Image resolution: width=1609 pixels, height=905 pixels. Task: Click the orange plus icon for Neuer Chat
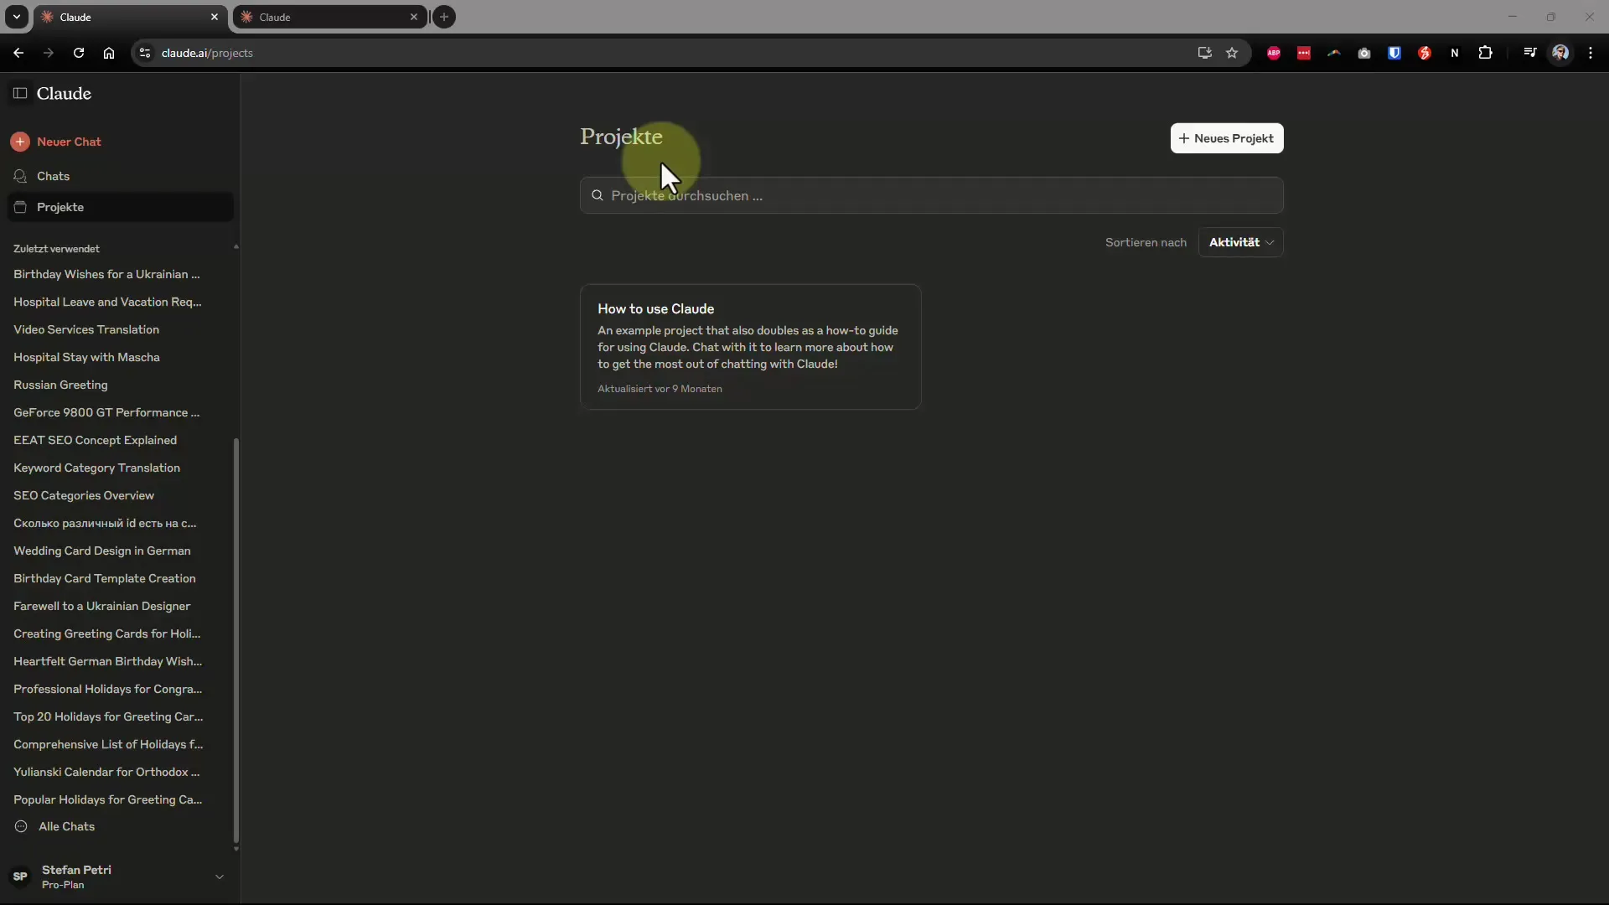click(x=20, y=142)
